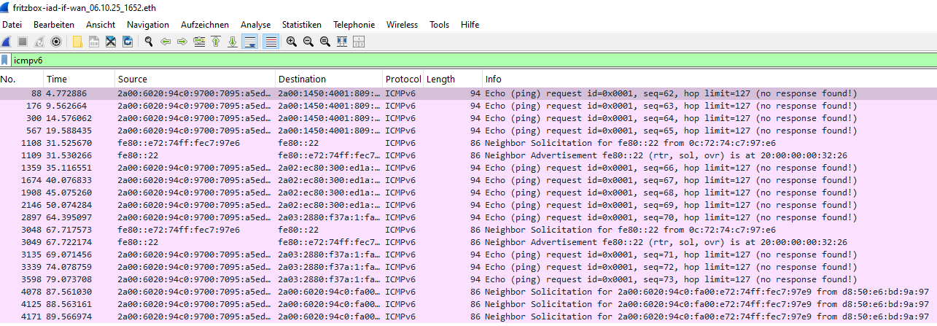Screen dimensions: 937x326
Task: Select Neighbor Solicitation packet 3048
Action: [468, 230]
